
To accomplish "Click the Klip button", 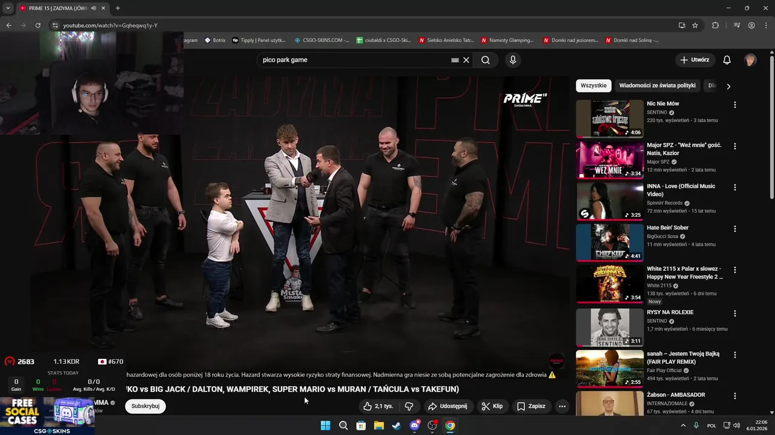I will 492,406.
